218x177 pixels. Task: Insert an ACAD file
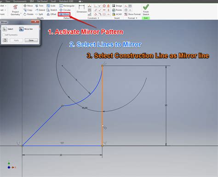tap(117, 14)
